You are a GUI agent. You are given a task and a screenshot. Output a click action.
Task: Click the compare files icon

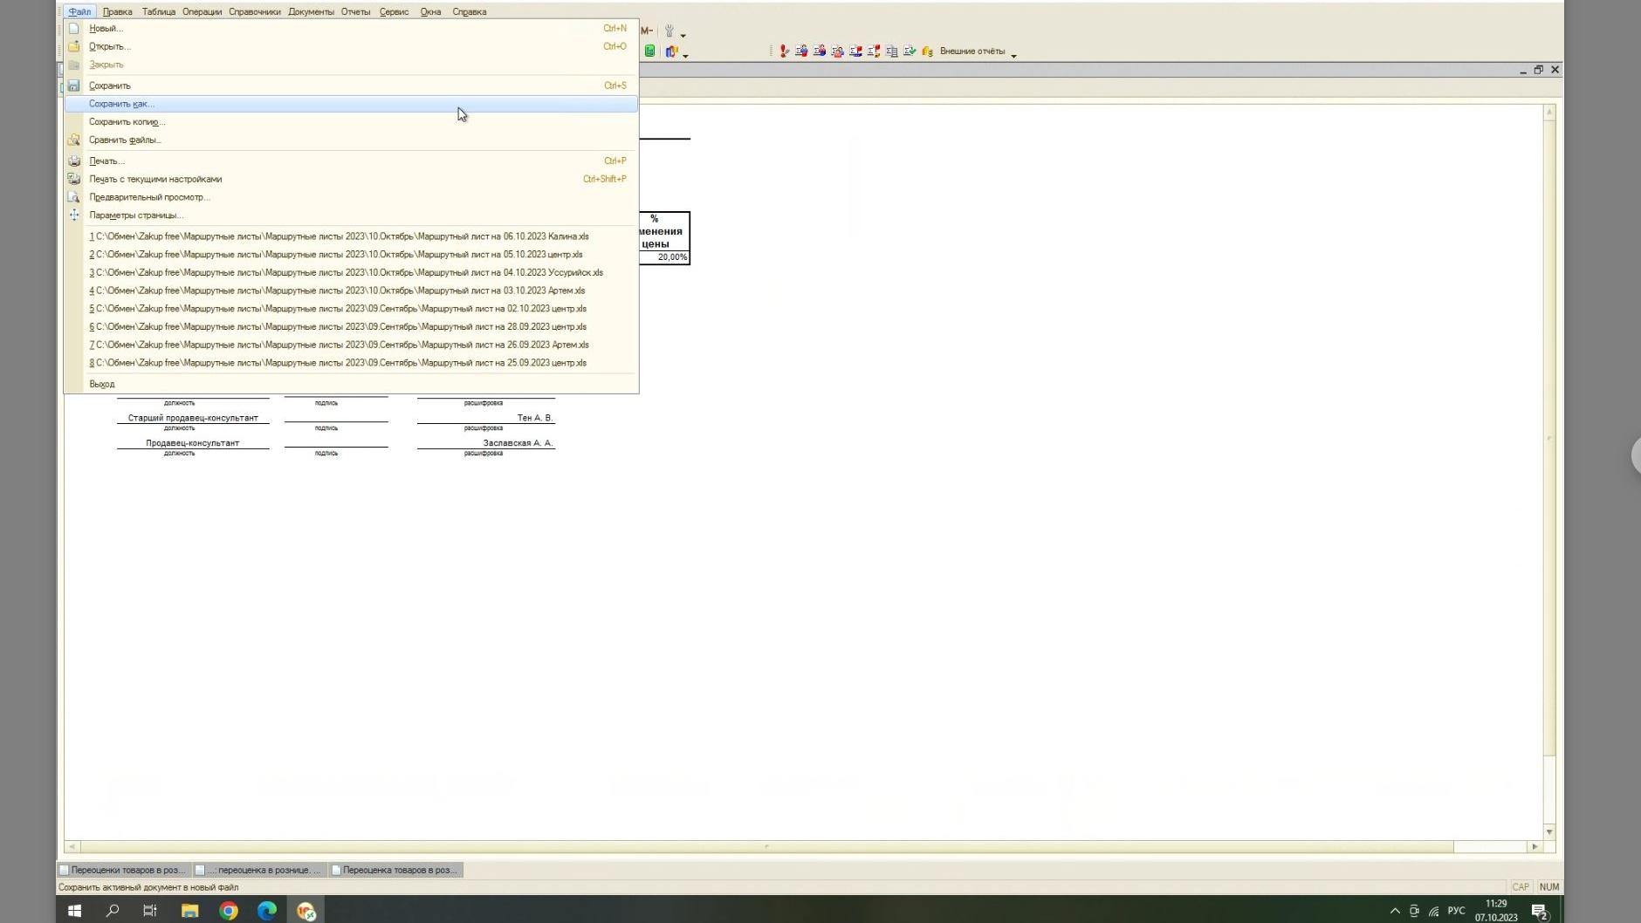[74, 140]
